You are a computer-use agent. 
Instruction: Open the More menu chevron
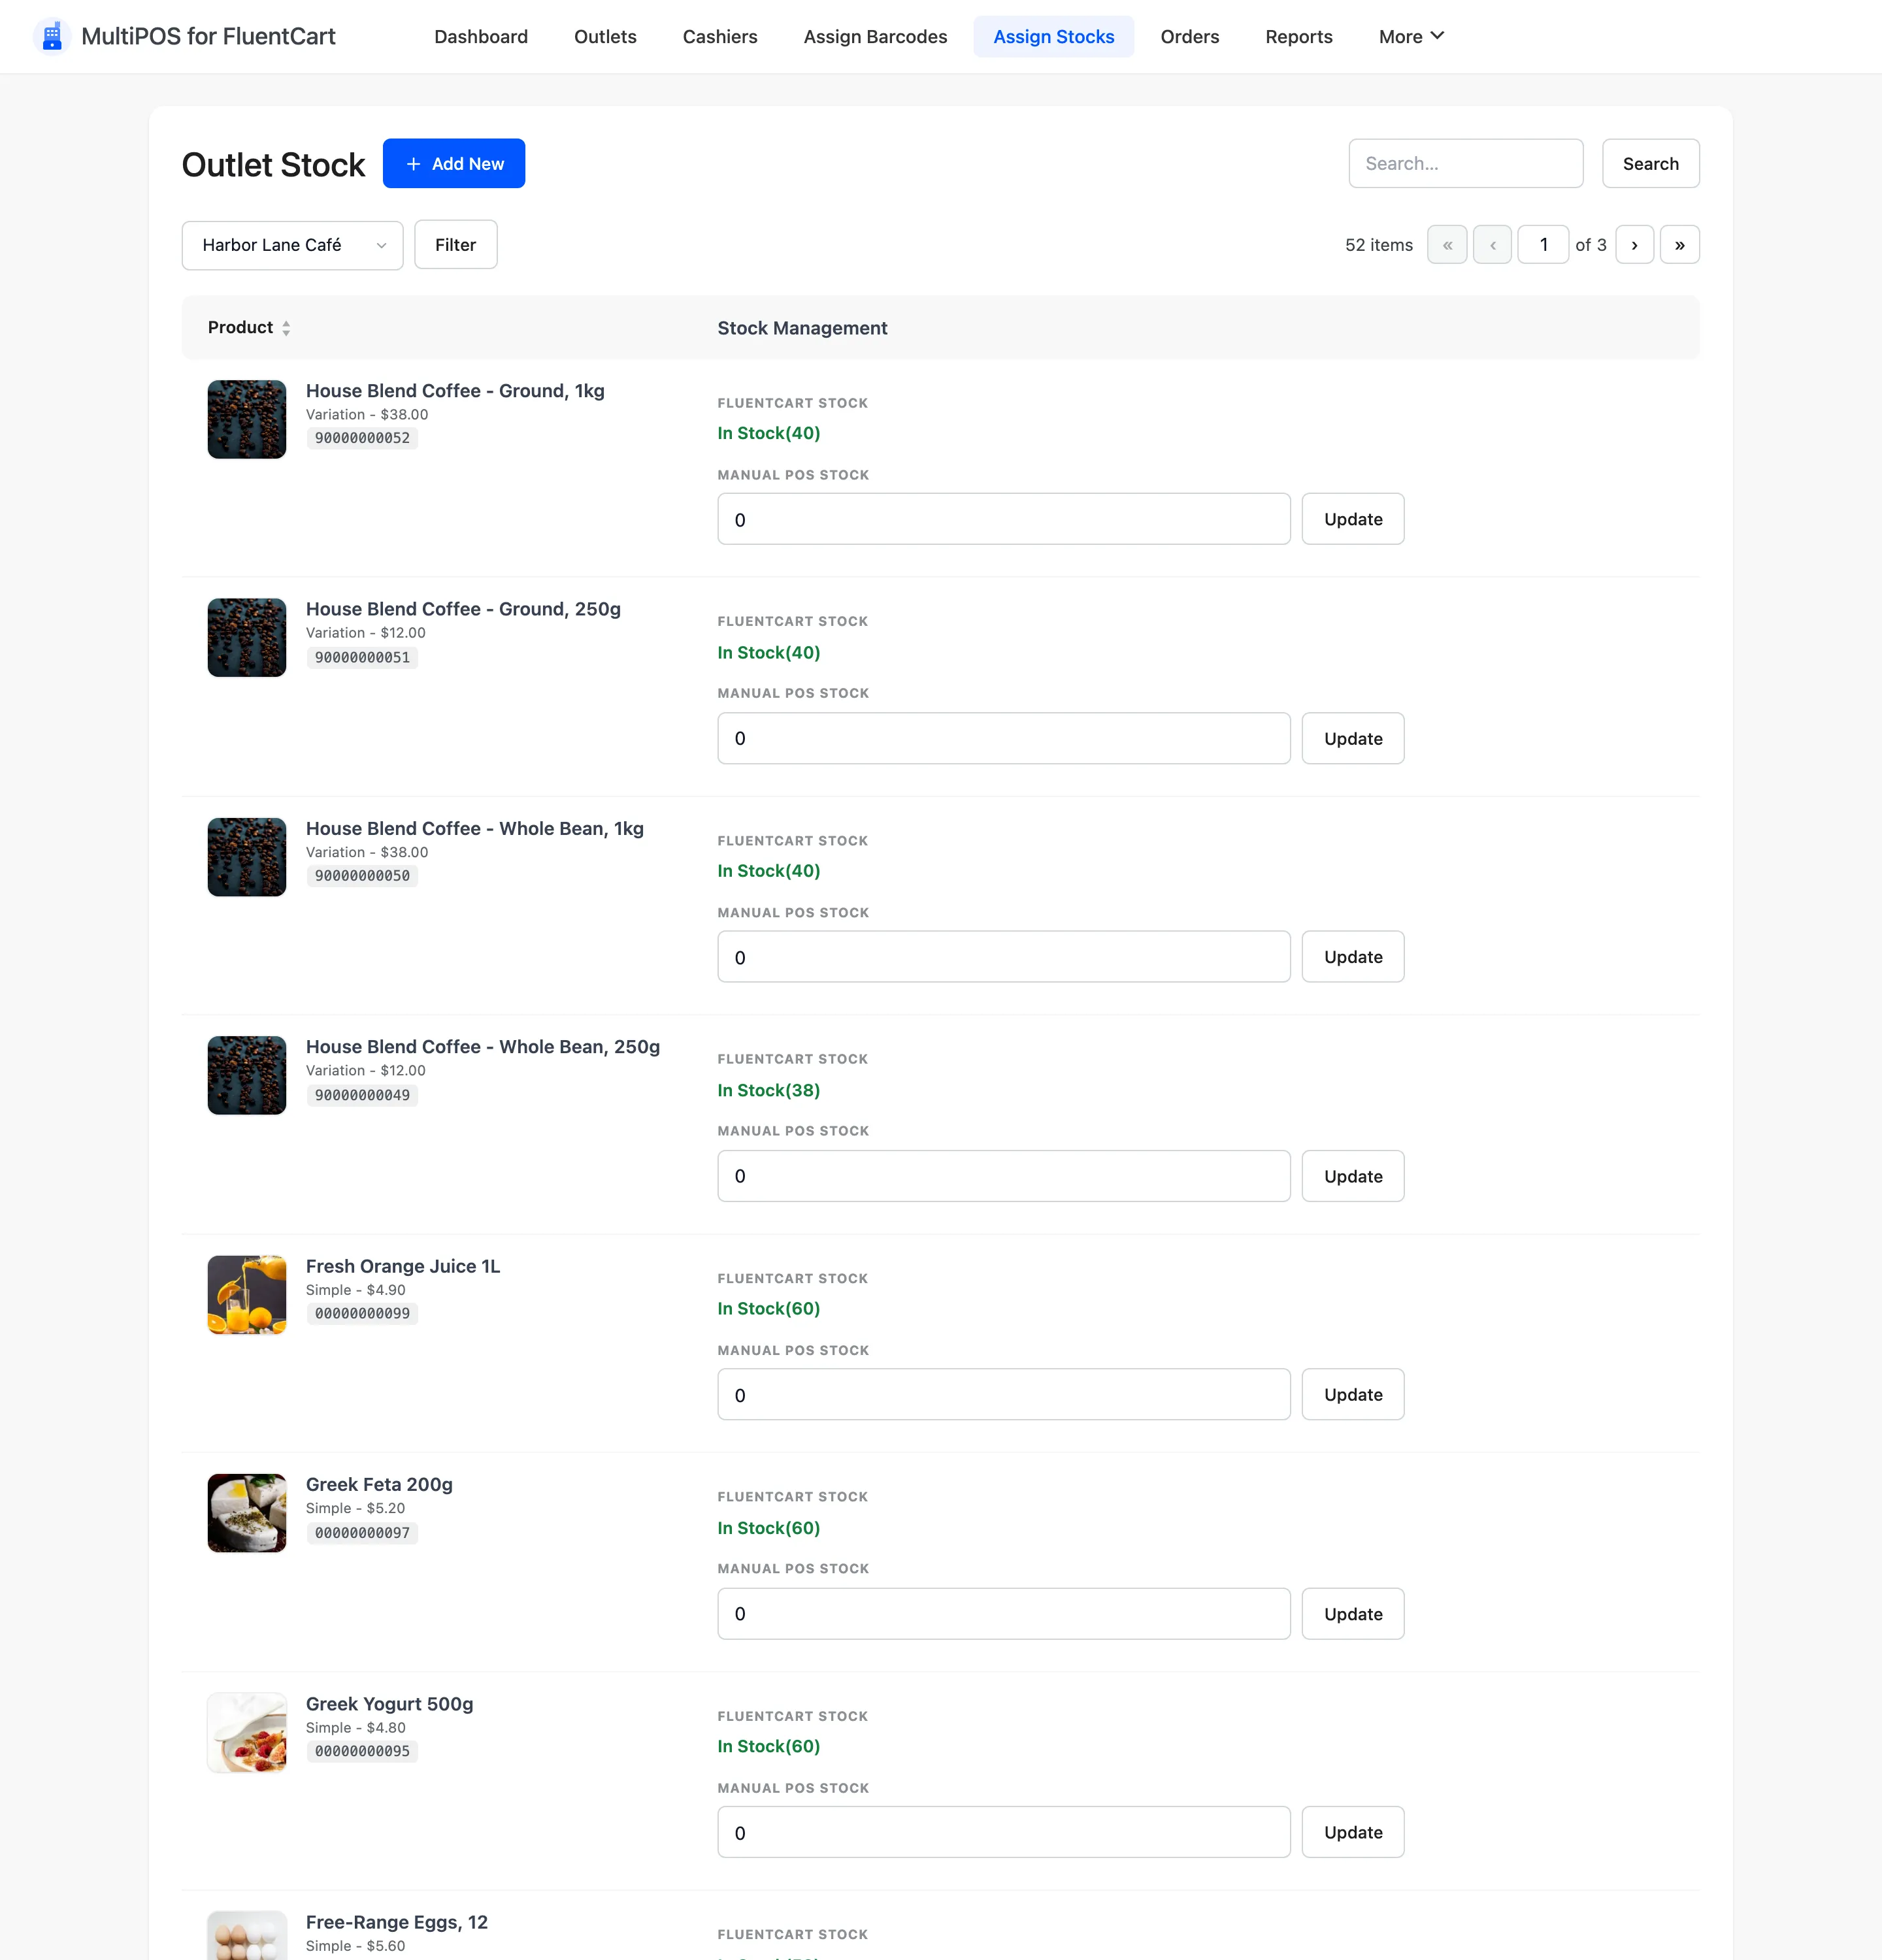coord(1437,36)
